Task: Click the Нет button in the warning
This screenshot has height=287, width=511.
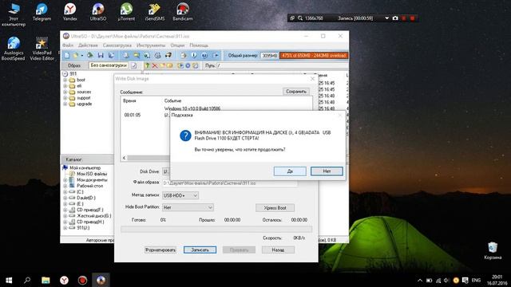Action: 327,171
